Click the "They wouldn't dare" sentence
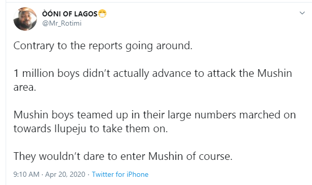The height and width of the screenshot is (185, 312). 123,156
